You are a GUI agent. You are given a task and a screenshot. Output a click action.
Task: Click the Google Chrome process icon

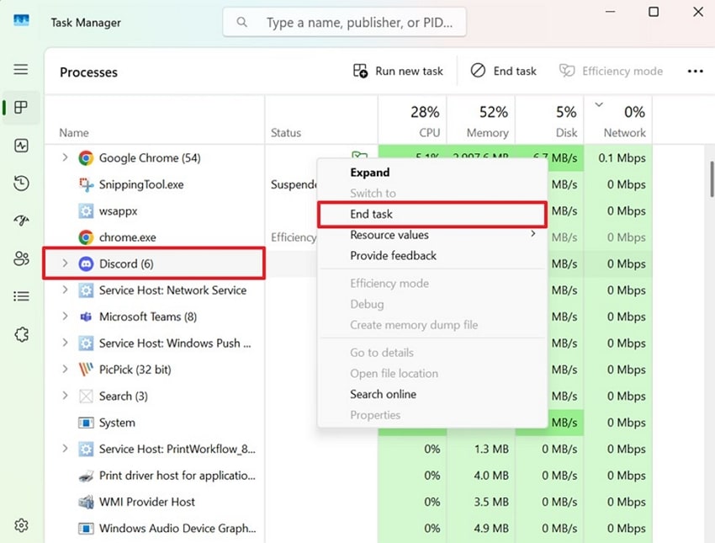[x=86, y=158]
